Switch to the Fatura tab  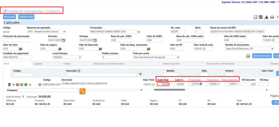tap(76, 63)
